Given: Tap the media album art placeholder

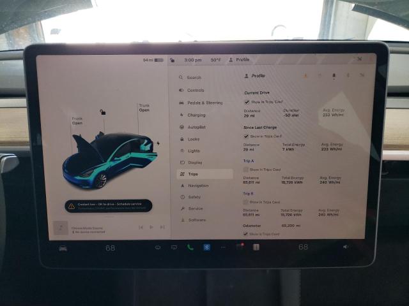Looking at the screenshot, I should coord(61,228).
